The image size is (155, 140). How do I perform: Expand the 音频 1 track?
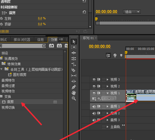click(x=108, y=107)
